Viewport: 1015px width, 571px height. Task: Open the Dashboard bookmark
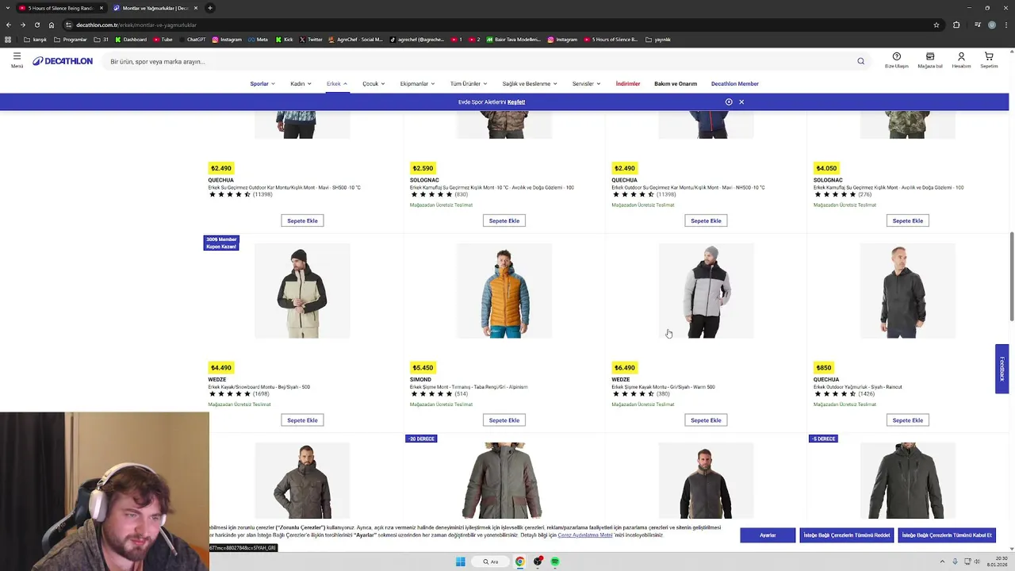pyautogui.click(x=131, y=40)
